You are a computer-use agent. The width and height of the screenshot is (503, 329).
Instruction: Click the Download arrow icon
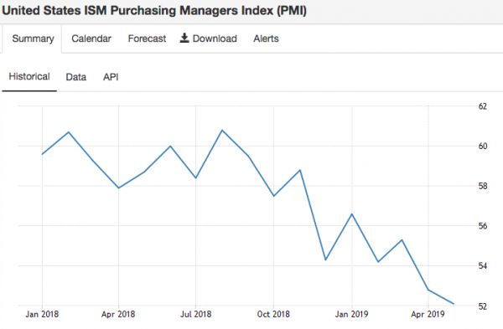tap(184, 38)
